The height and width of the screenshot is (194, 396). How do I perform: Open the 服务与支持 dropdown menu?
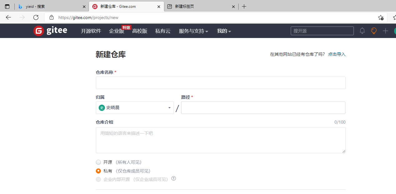point(193,31)
